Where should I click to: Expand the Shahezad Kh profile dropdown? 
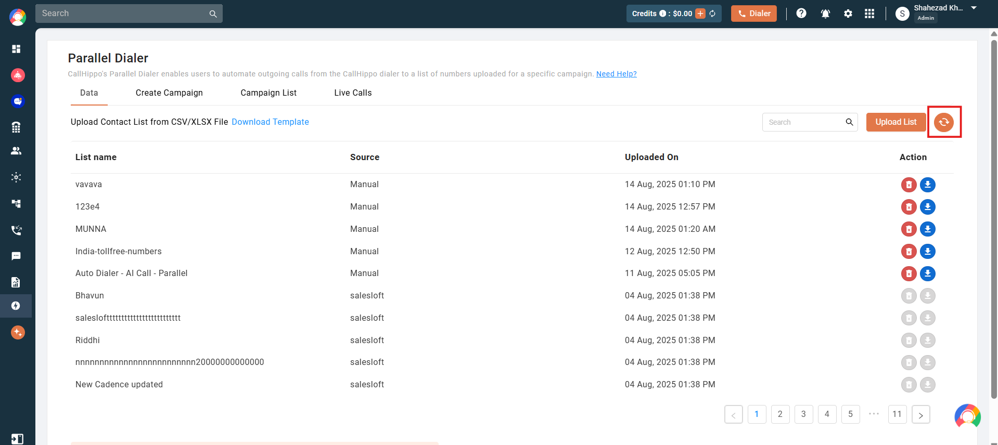click(974, 8)
